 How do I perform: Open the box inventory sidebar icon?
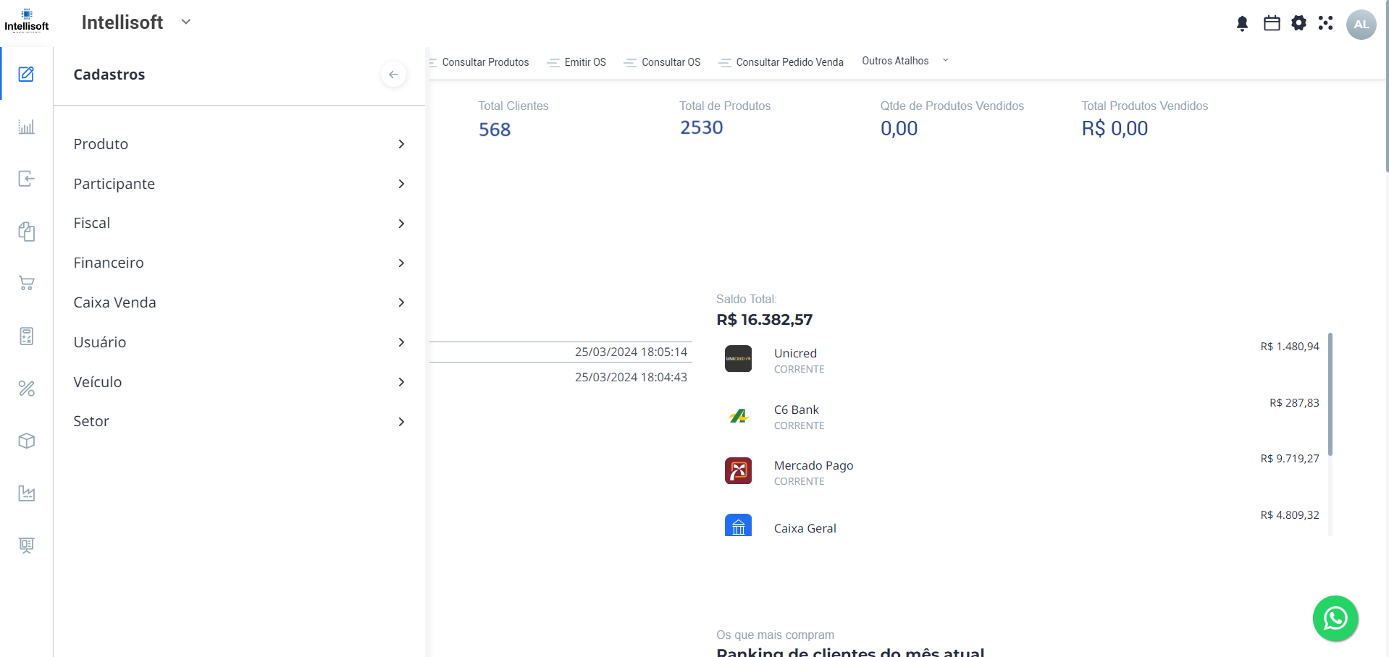click(26, 441)
